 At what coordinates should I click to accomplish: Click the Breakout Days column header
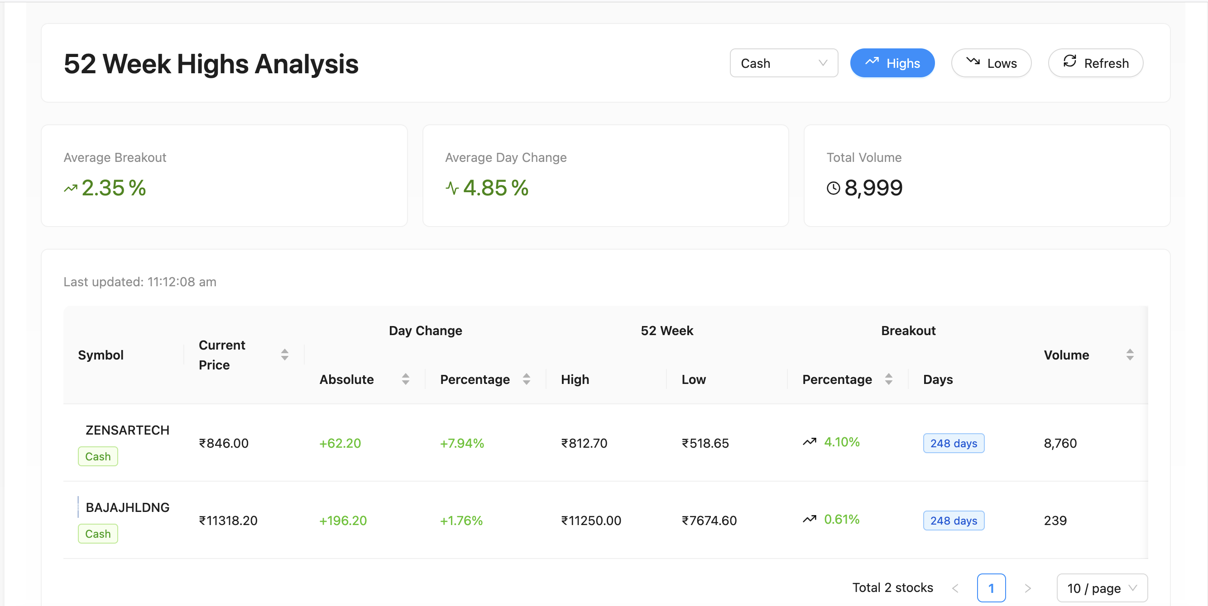pyautogui.click(x=938, y=379)
